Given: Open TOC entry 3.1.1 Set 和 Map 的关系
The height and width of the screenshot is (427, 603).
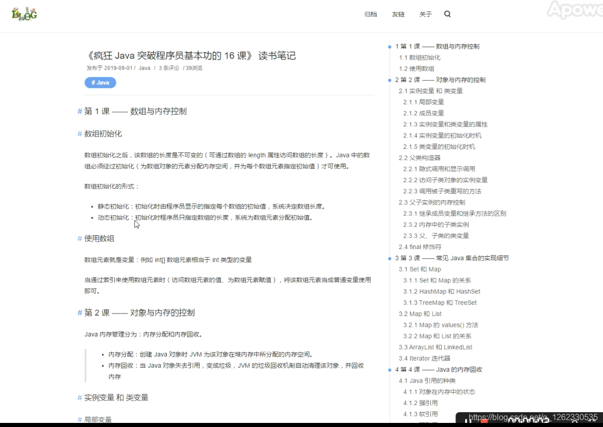Looking at the screenshot, I should [437, 281].
